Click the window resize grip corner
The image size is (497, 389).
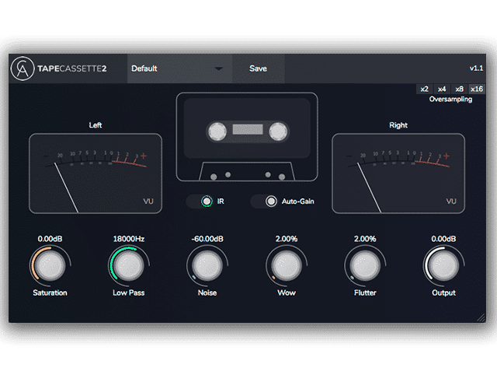tap(481, 318)
